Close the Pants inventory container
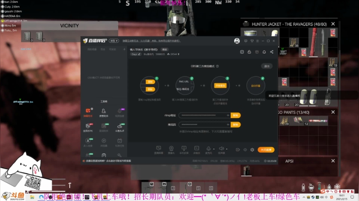 pos(333,112)
